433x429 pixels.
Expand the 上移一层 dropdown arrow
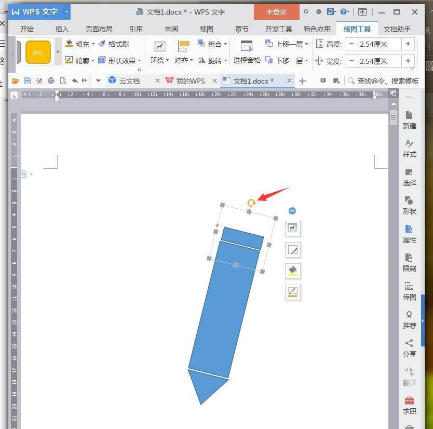click(x=306, y=44)
